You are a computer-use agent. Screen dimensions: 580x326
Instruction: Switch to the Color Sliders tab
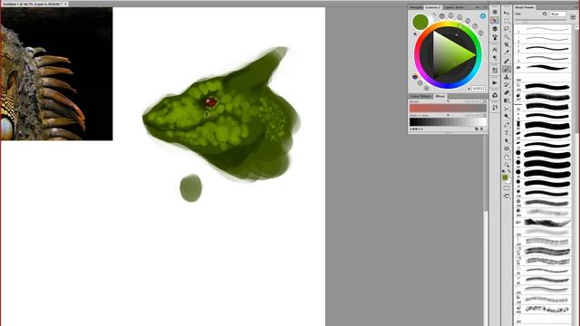pos(420,96)
